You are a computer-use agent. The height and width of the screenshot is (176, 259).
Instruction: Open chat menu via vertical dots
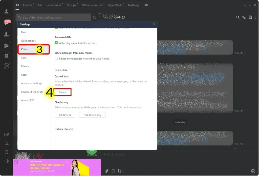click(x=256, y=17)
